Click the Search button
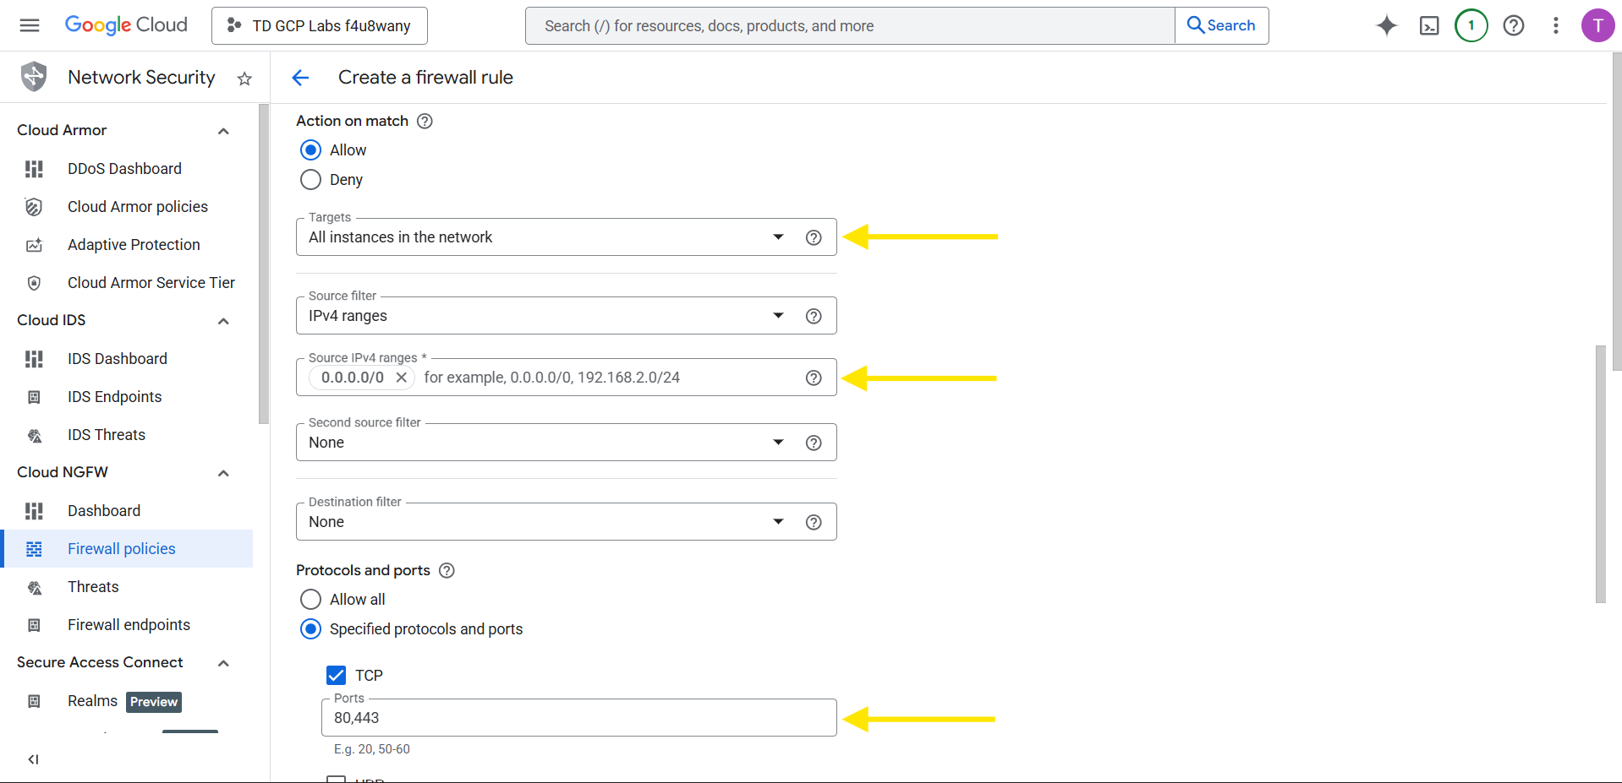The height and width of the screenshot is (783, 1622). pyautogui.click(x=1221, y=25)
